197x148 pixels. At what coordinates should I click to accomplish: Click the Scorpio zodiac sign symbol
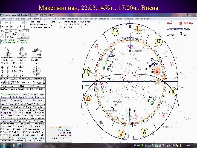(x=101, y=122)
